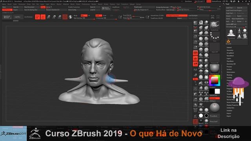Select the SimpleBrush tool icon
The image size is (251, 141).
point(228,42)
